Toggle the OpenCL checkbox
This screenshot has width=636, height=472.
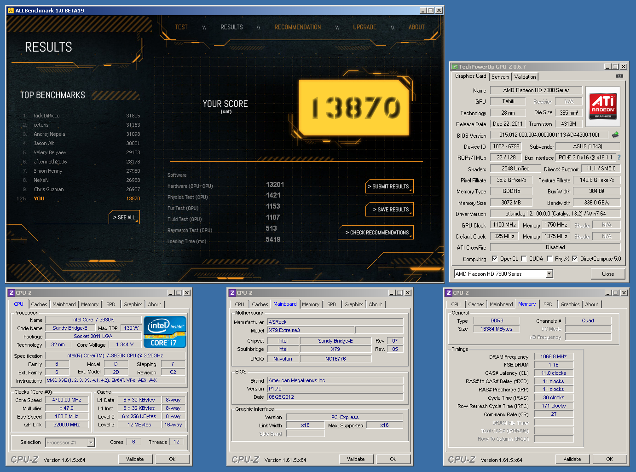pos(495,259)
